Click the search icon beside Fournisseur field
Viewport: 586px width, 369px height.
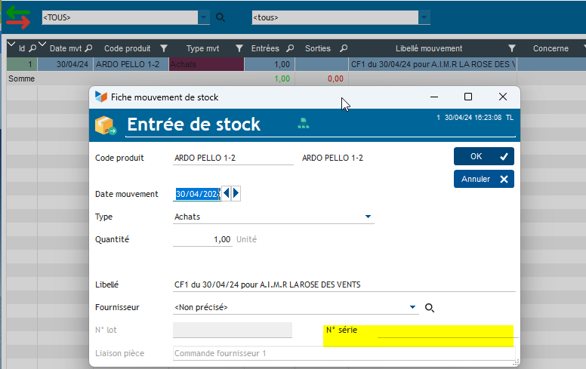pyautogui.click(x=430, y=308)
